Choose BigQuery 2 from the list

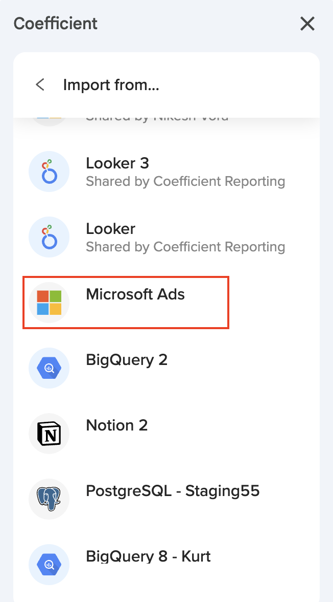(x=127, y=360)
